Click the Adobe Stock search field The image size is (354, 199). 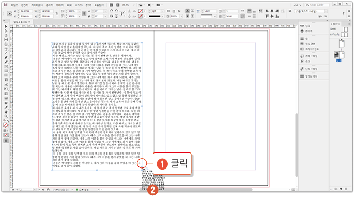[317, 5]
